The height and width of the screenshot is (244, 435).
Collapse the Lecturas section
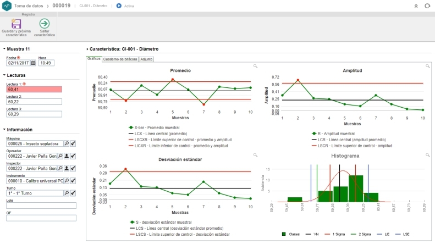tap(4, 75)
